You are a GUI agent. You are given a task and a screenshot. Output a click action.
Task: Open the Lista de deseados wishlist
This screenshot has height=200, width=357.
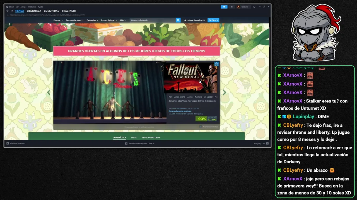(x=194, y=20)
